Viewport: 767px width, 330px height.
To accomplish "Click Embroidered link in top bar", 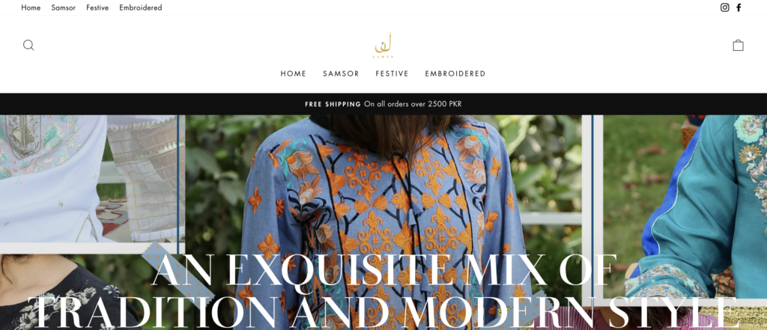I will 140,7.
